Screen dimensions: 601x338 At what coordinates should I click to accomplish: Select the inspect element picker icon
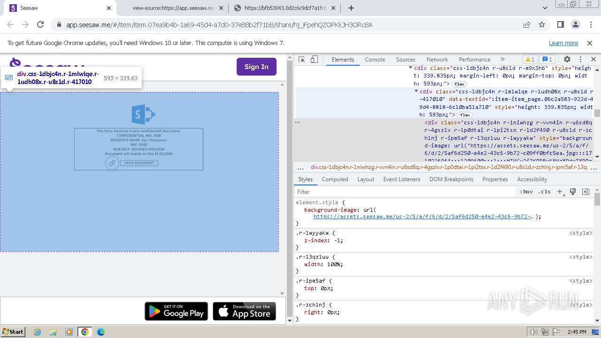(x=302, y=60)
